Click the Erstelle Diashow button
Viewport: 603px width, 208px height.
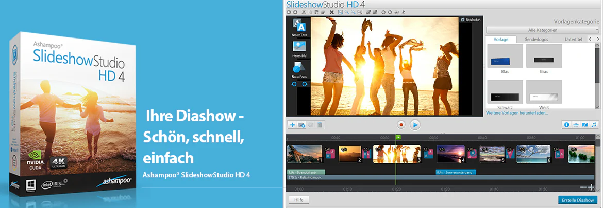click(x=578, y=200)
